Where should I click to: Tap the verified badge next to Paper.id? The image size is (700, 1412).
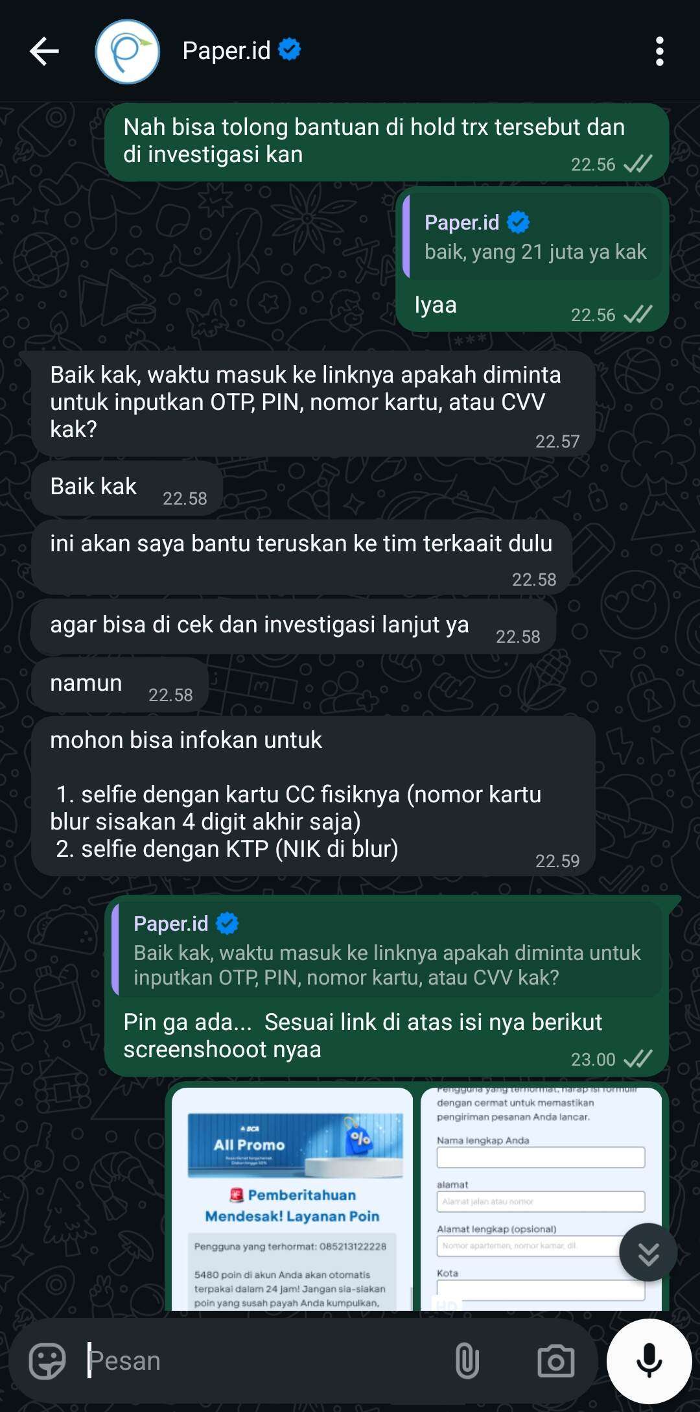(290, 49)
